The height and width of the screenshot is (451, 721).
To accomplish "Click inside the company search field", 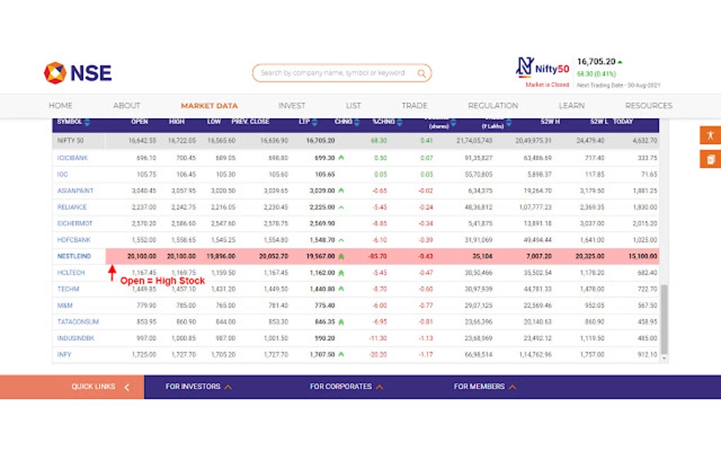I will point(332,73).
